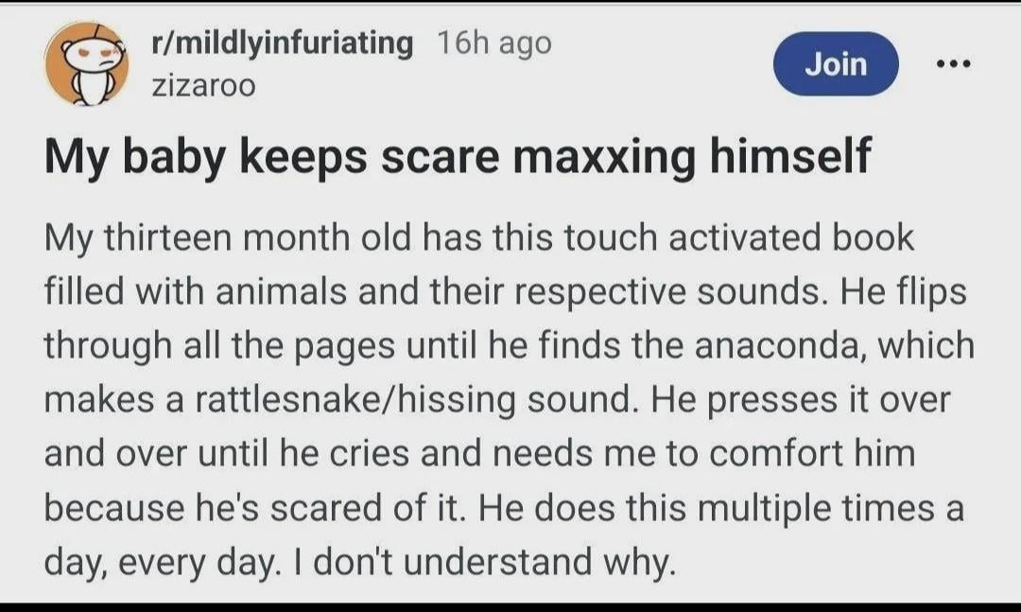Click the Join button

pos(836,64)
